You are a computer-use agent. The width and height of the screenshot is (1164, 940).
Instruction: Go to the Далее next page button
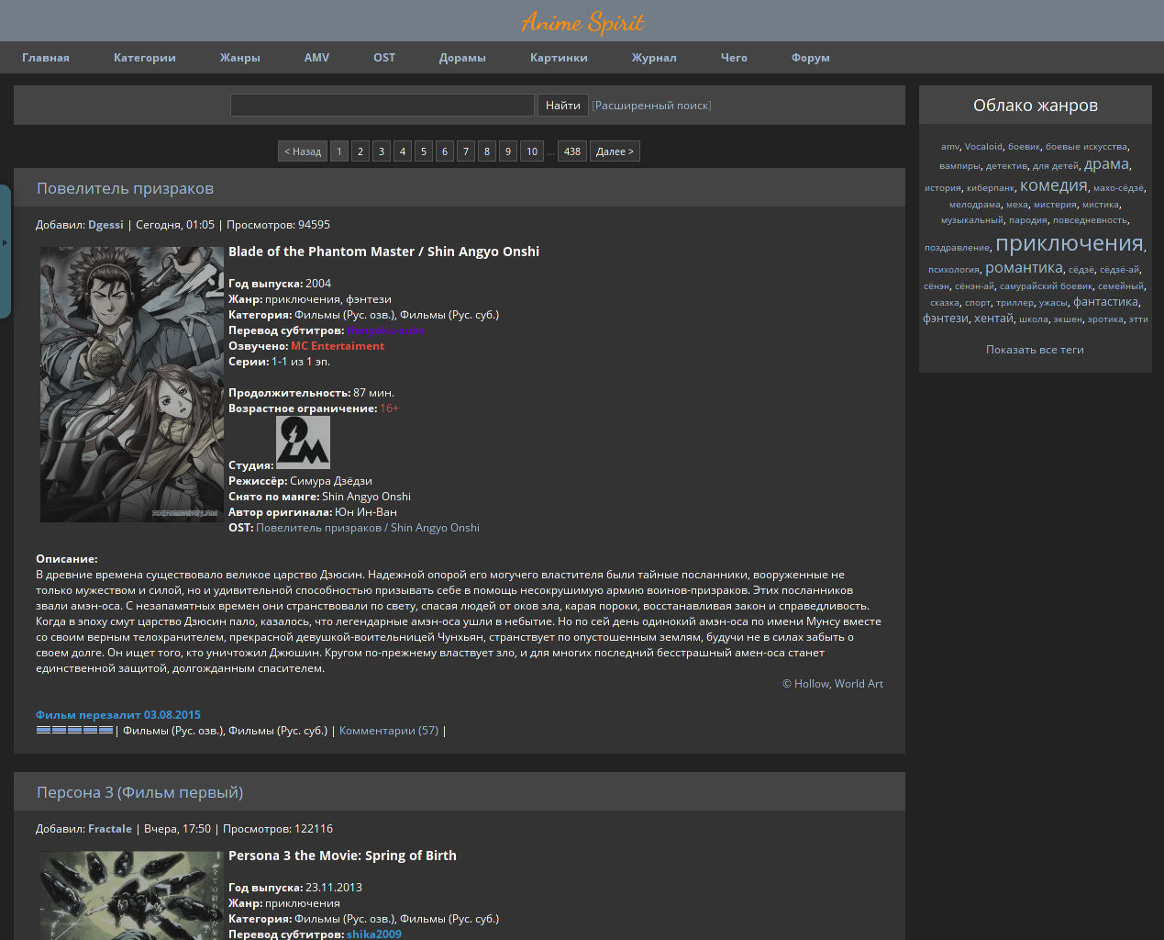click(615, 151)
